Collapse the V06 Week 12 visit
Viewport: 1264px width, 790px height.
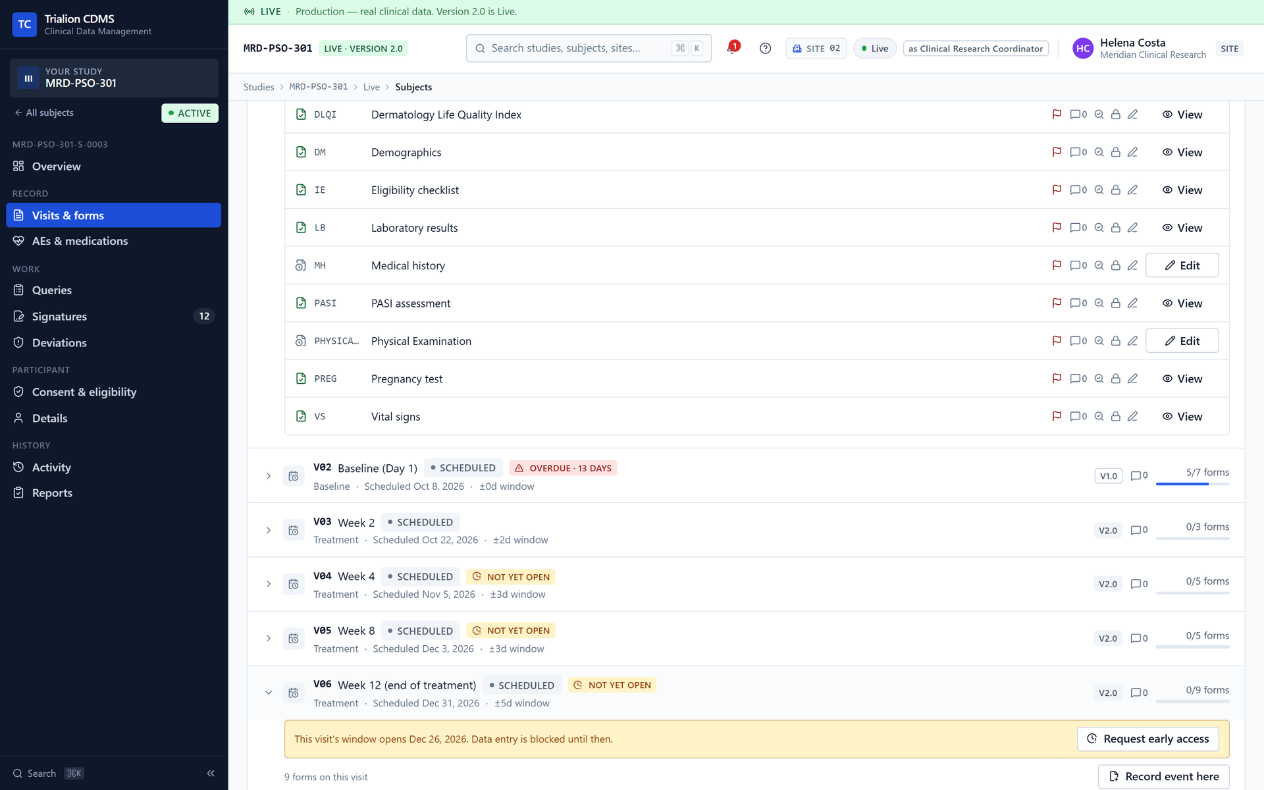tap(269, 693)
